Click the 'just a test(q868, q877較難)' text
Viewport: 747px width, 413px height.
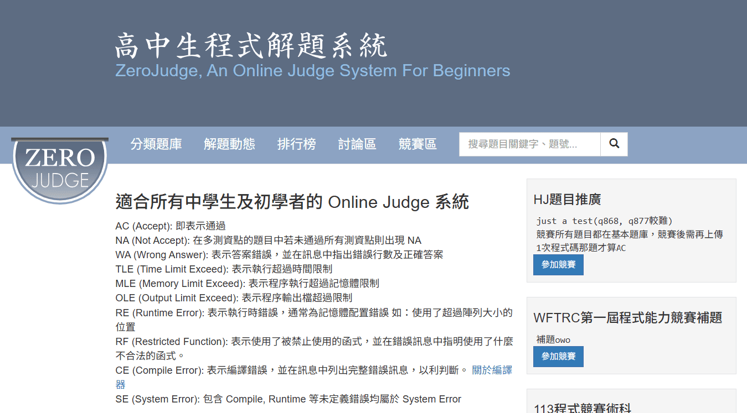pos(604,221)
